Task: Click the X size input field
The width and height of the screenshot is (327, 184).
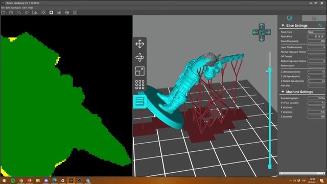Action: pyautogui.click(x=316, y=107)
